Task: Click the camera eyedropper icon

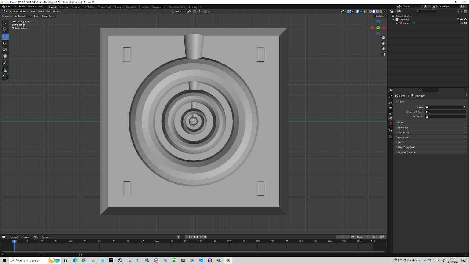Action: [x=464, y=107]
